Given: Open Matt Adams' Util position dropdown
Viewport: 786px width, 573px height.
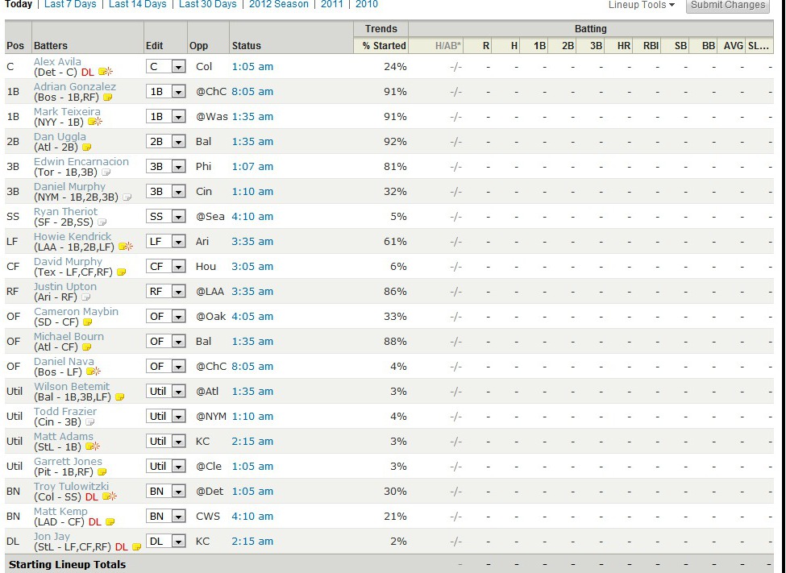Looking at the screenshot, I should (166, 442).
